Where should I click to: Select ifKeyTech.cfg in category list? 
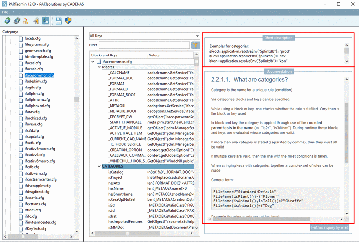tap(35, 229)
